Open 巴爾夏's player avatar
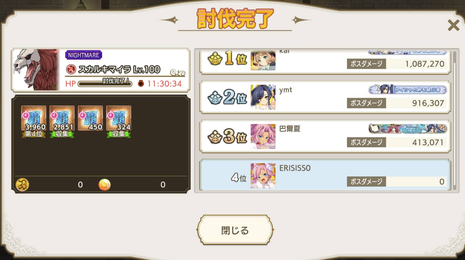Viewport: 465px width, 260px height. point(263,136)
